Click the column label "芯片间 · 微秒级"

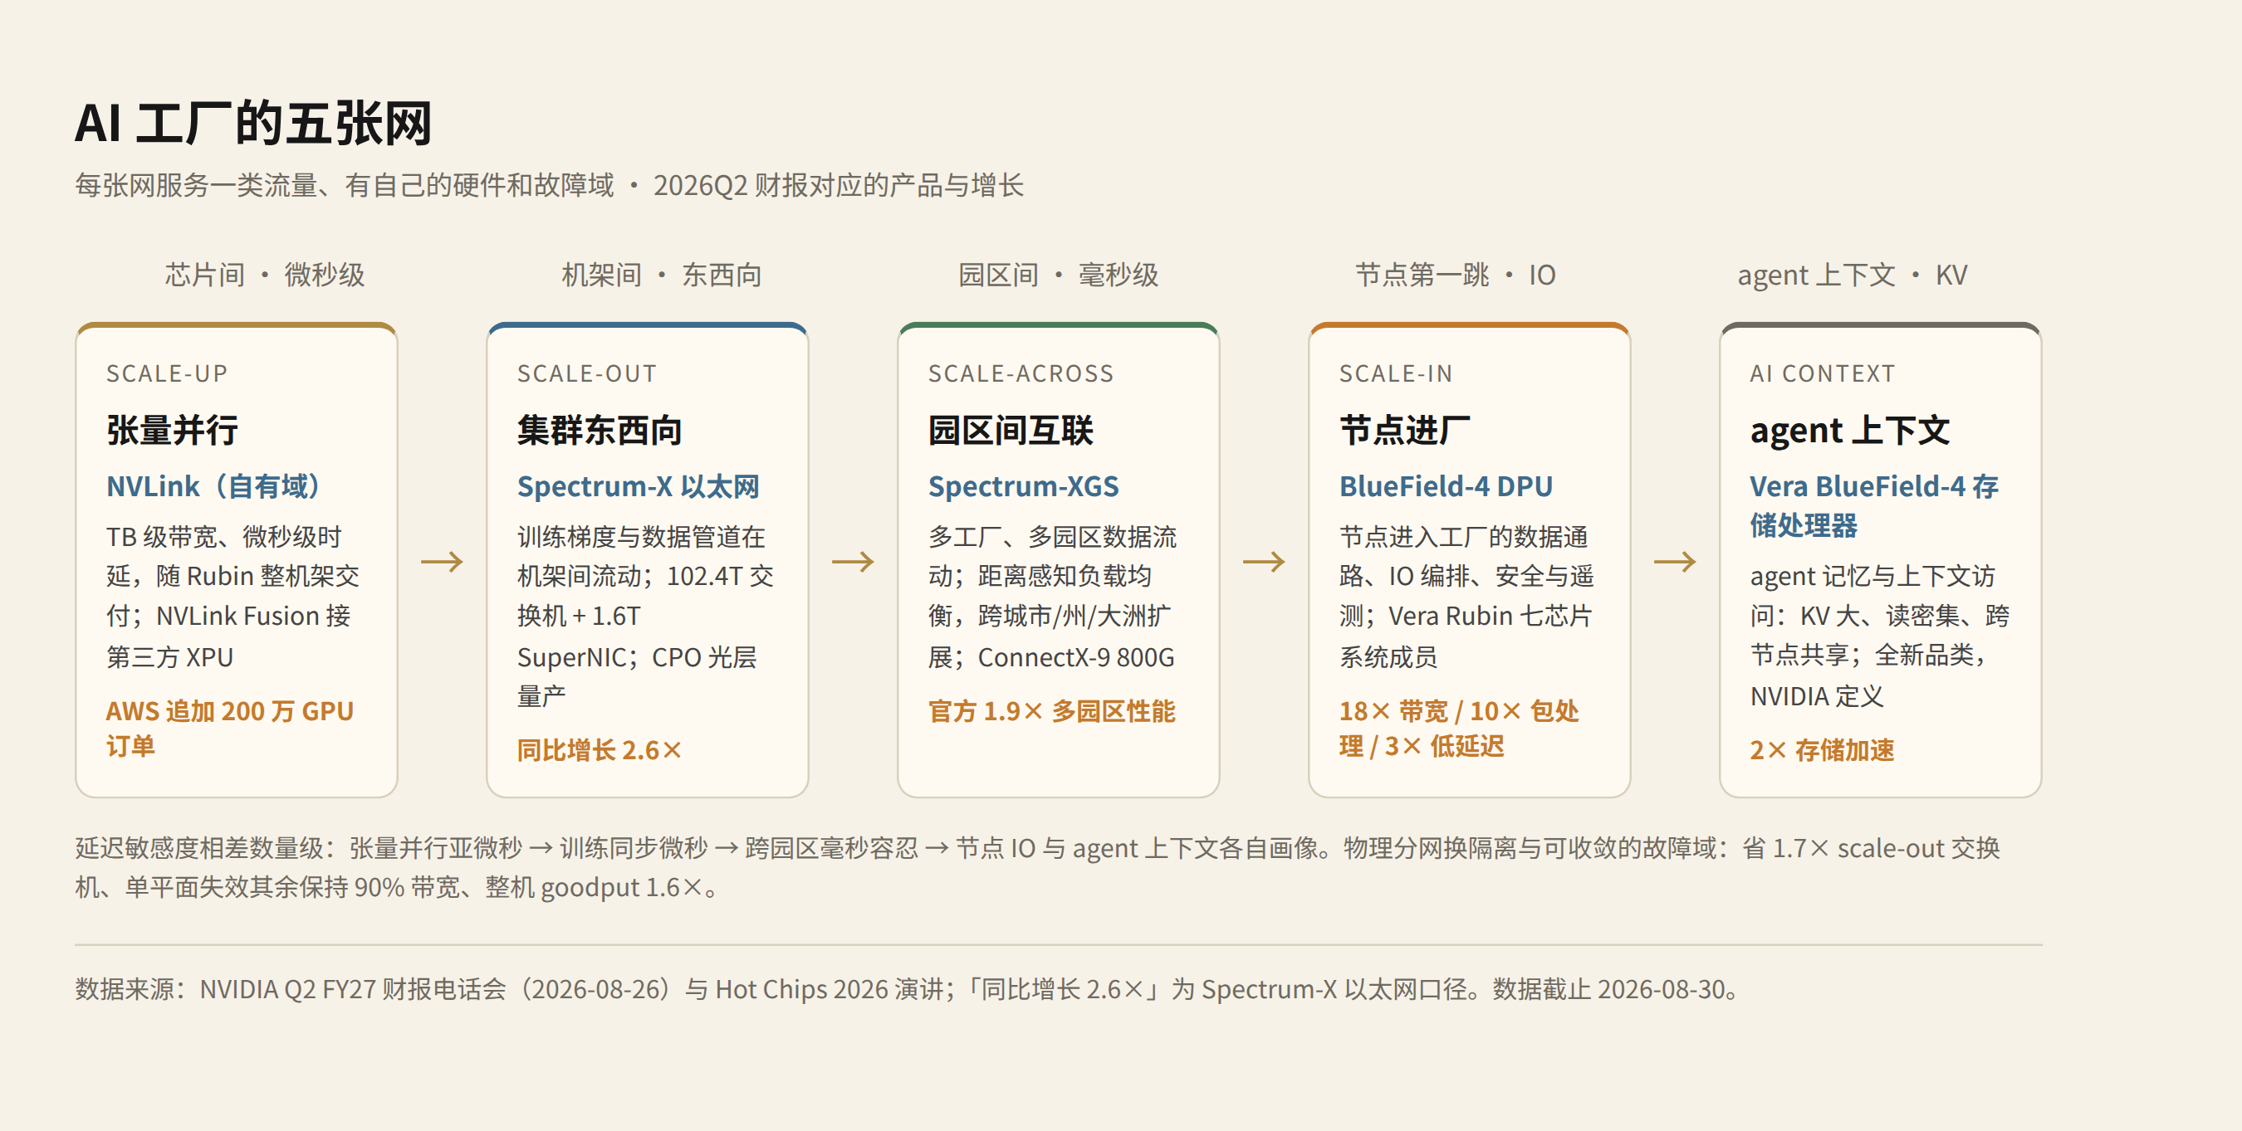tap(265, 275)
